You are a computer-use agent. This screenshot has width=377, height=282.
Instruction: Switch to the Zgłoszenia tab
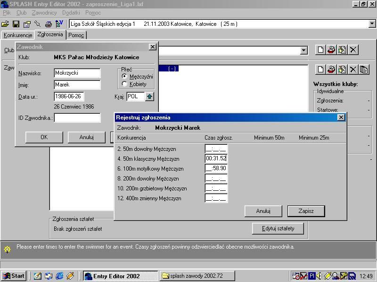click(x=50, y=34)
